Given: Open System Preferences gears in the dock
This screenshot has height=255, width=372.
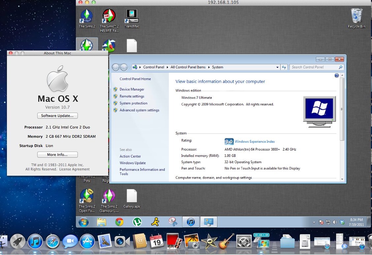Looking at the screenshot, I should [243, 241].
